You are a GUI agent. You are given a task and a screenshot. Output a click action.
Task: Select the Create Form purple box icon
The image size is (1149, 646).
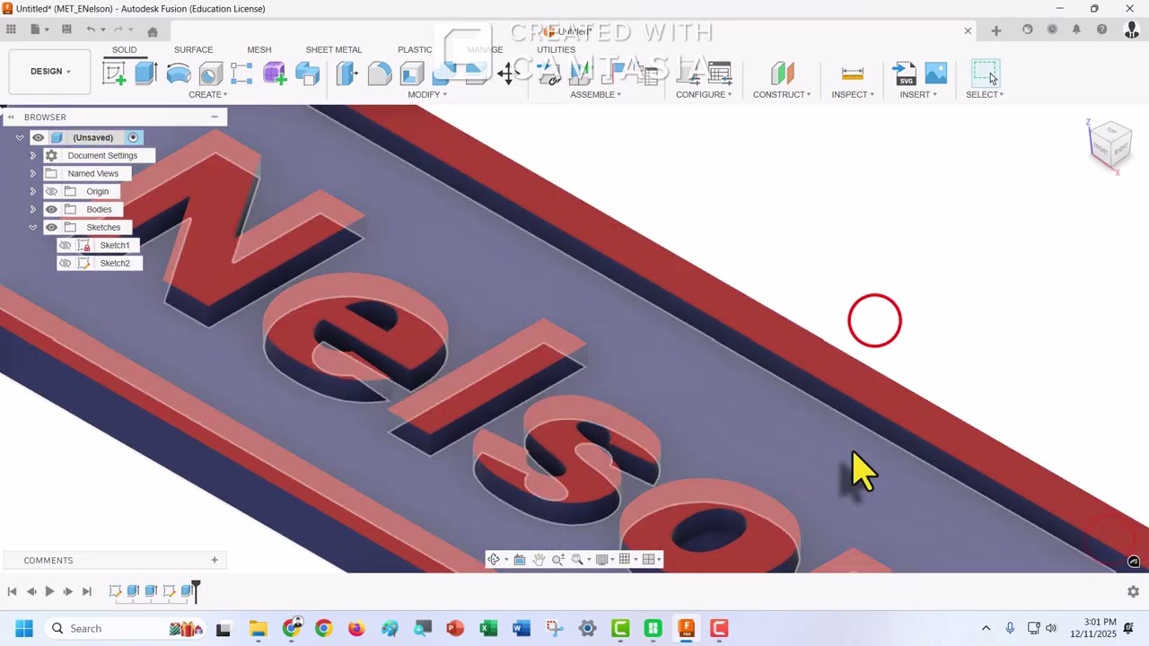(x=275, y=73)
